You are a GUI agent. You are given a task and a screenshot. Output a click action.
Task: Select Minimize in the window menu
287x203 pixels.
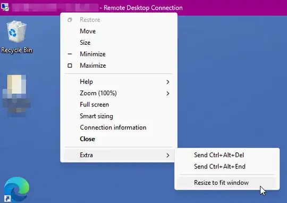click(119, 54)
